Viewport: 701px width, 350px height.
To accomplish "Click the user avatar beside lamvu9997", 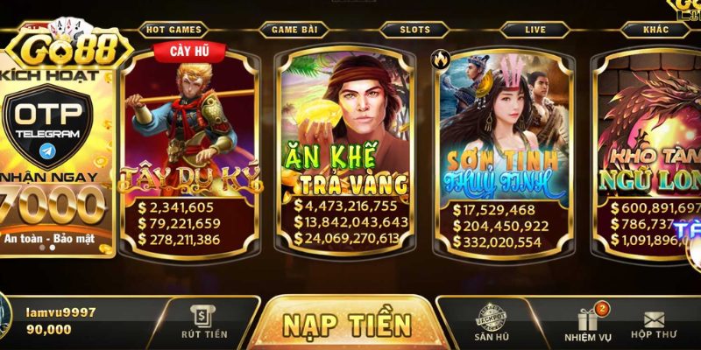I will click(5, 315).
